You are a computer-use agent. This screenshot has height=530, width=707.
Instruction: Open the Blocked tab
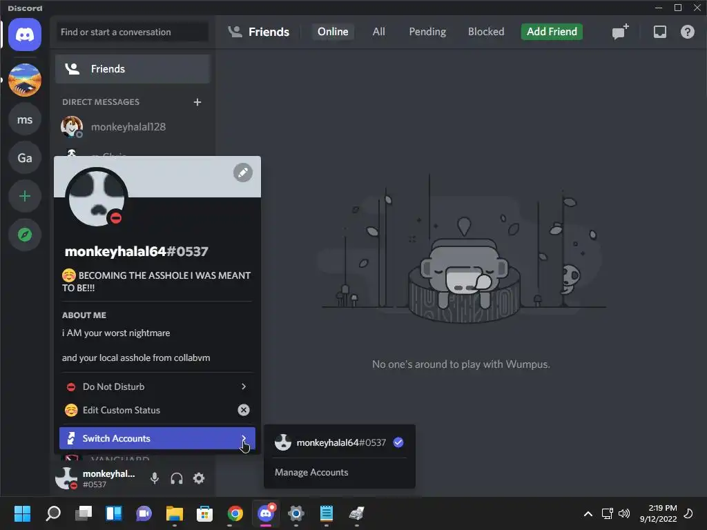pos(486,32)
